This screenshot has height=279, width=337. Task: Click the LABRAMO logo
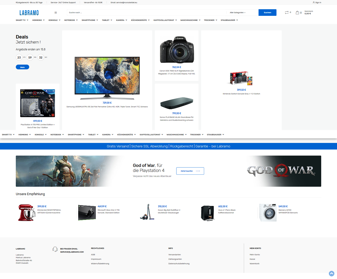coord(29,13)
